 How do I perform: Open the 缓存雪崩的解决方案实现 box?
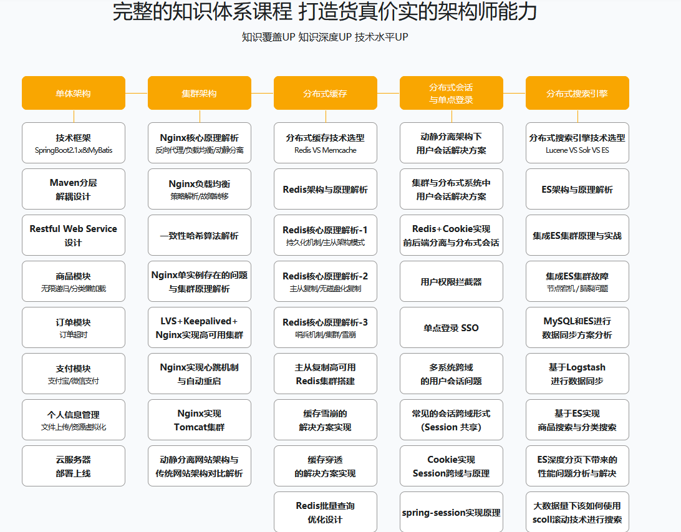[x=326, y=420]
